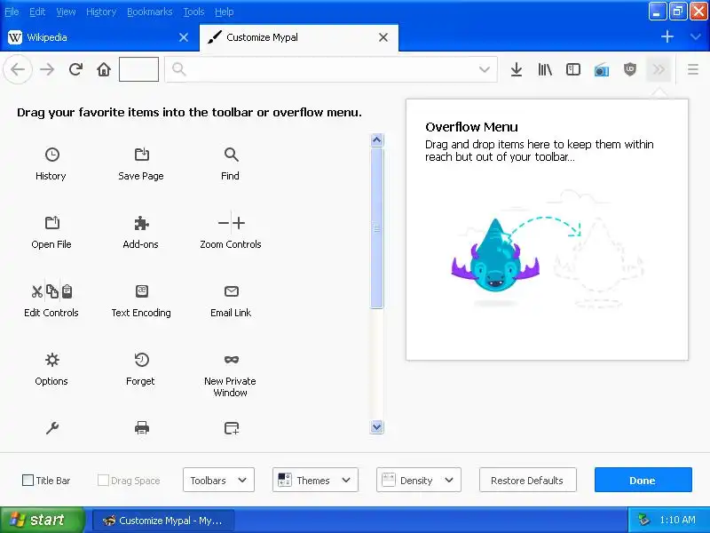Viewport: 710px width, 533px height.
Task: Click the Restore Defaults button
Action: click(527, 480)
